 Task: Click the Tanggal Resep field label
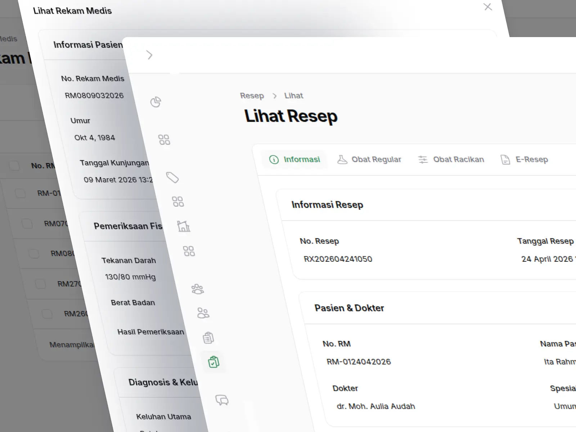[x=545, y=241]
